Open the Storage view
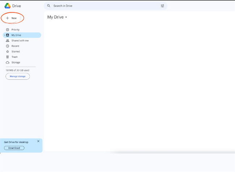 pos(22,62)
